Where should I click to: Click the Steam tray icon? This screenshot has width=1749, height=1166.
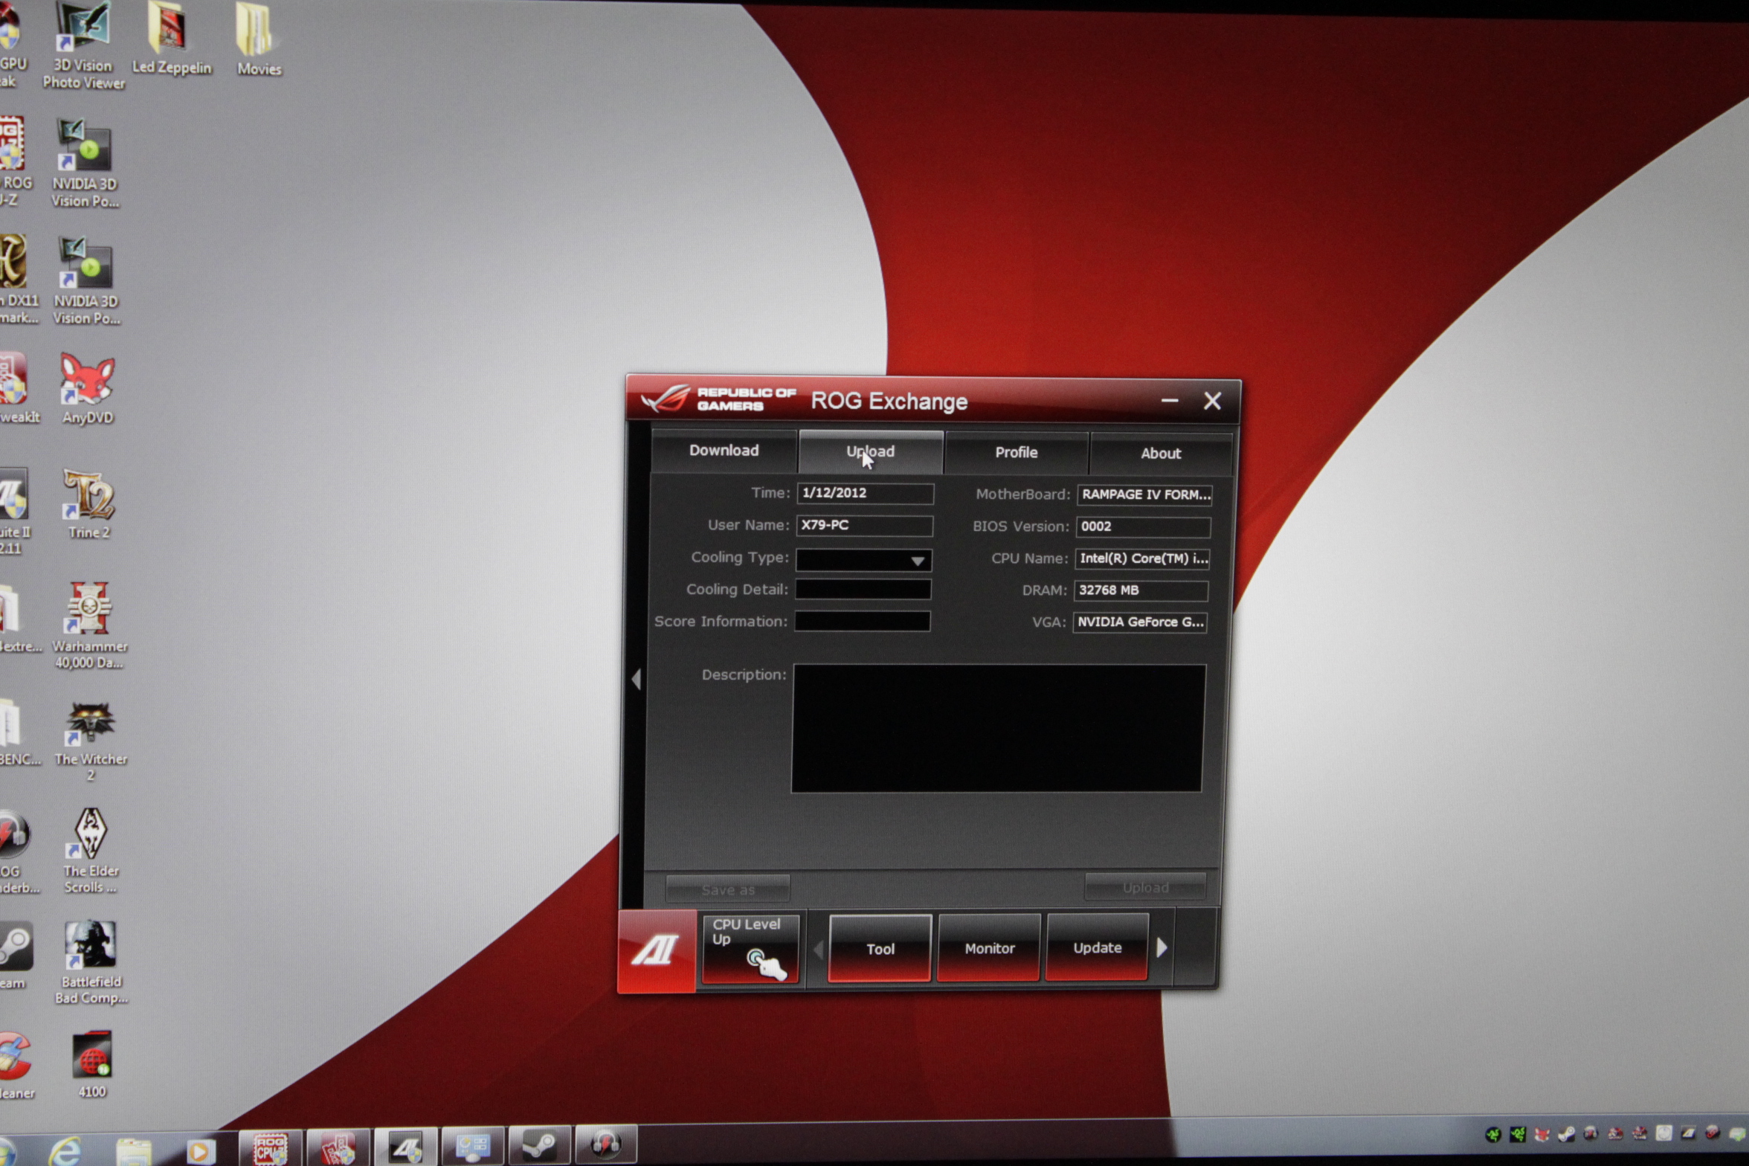1566,1133
